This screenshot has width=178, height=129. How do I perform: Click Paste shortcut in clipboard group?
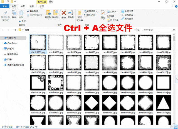click(x=34, y=15)
